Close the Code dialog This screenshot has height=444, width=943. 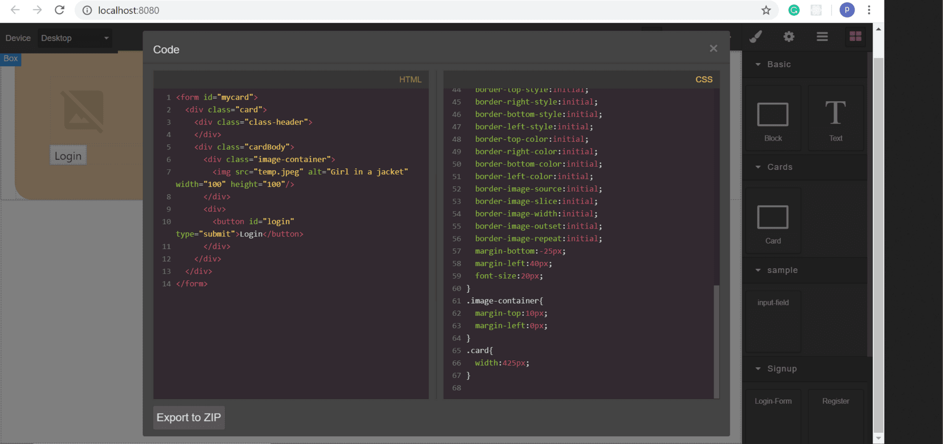pos(713,49)
